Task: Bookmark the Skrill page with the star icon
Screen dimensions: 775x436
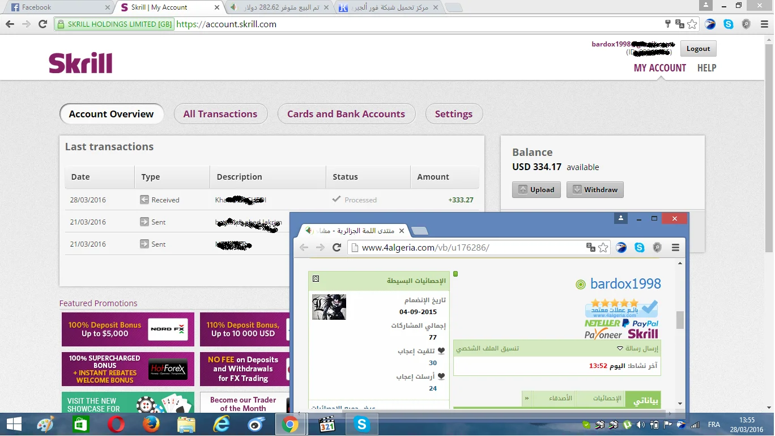Action: [692, 24]
